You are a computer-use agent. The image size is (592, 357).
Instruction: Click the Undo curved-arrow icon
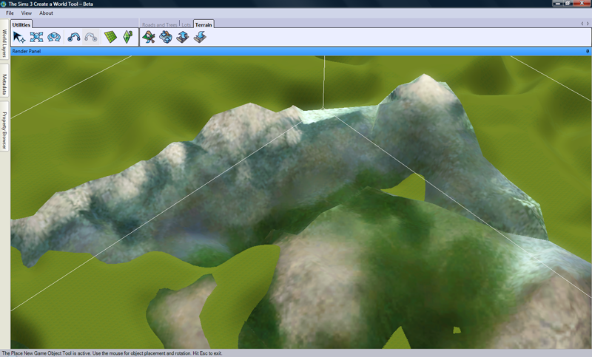pyautogui.click(x=73, y=37)
